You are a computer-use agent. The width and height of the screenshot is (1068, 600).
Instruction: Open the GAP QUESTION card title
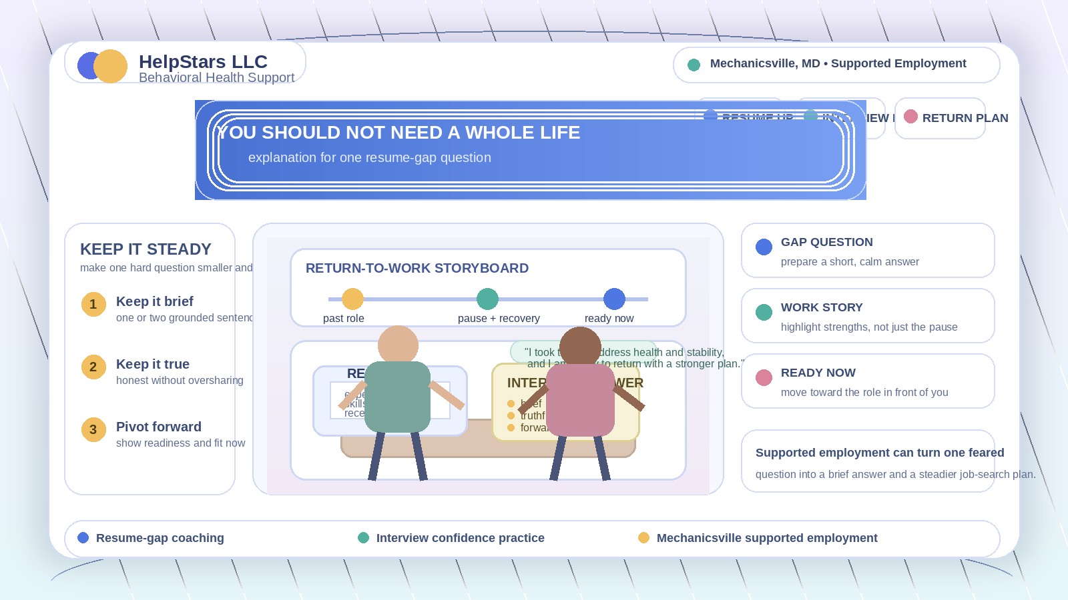pyautogui.click(x=827, y=242)
